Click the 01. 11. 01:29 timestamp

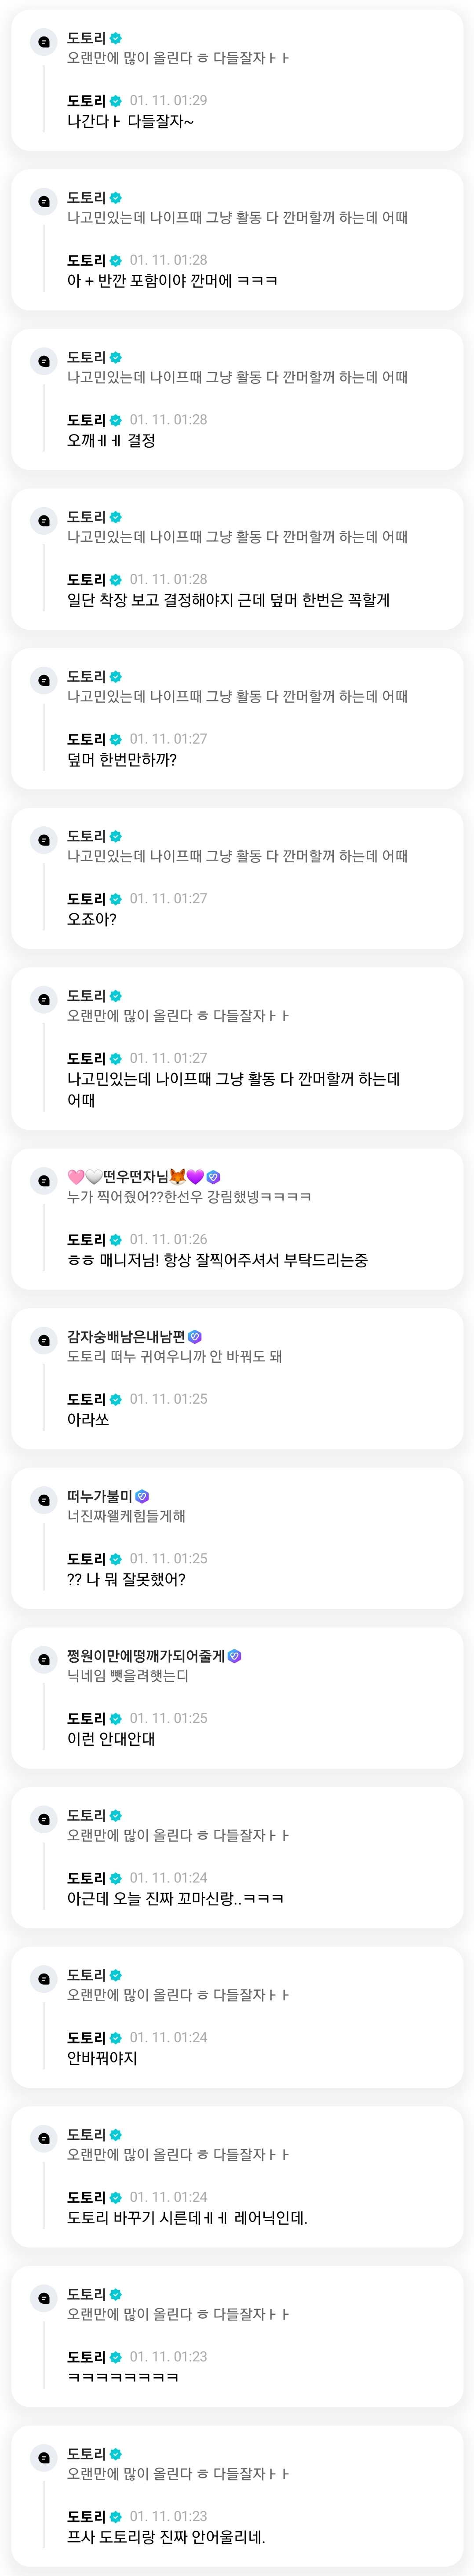pyautogui.click(x=168, y=101)
